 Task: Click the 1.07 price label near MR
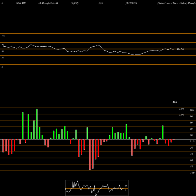click(181, 109)
